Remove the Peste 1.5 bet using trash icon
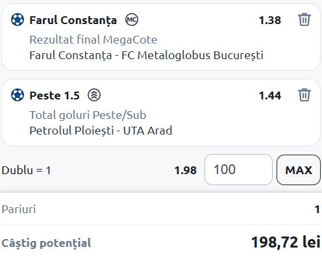Screen dimensions: 322x256 [x=304, y=95]
